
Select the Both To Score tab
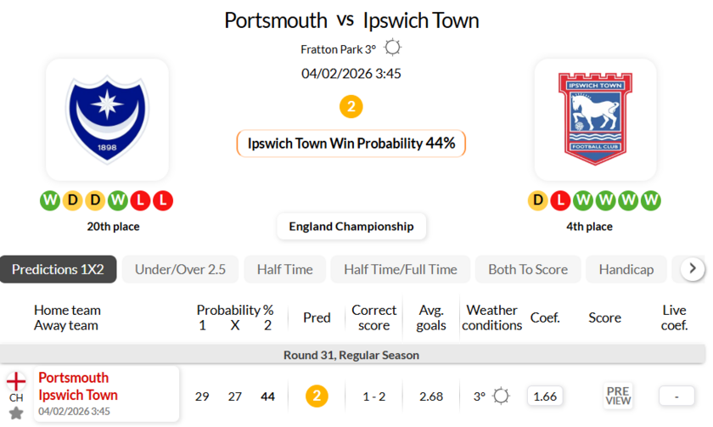pyautogui.click(x=527, y=269)
